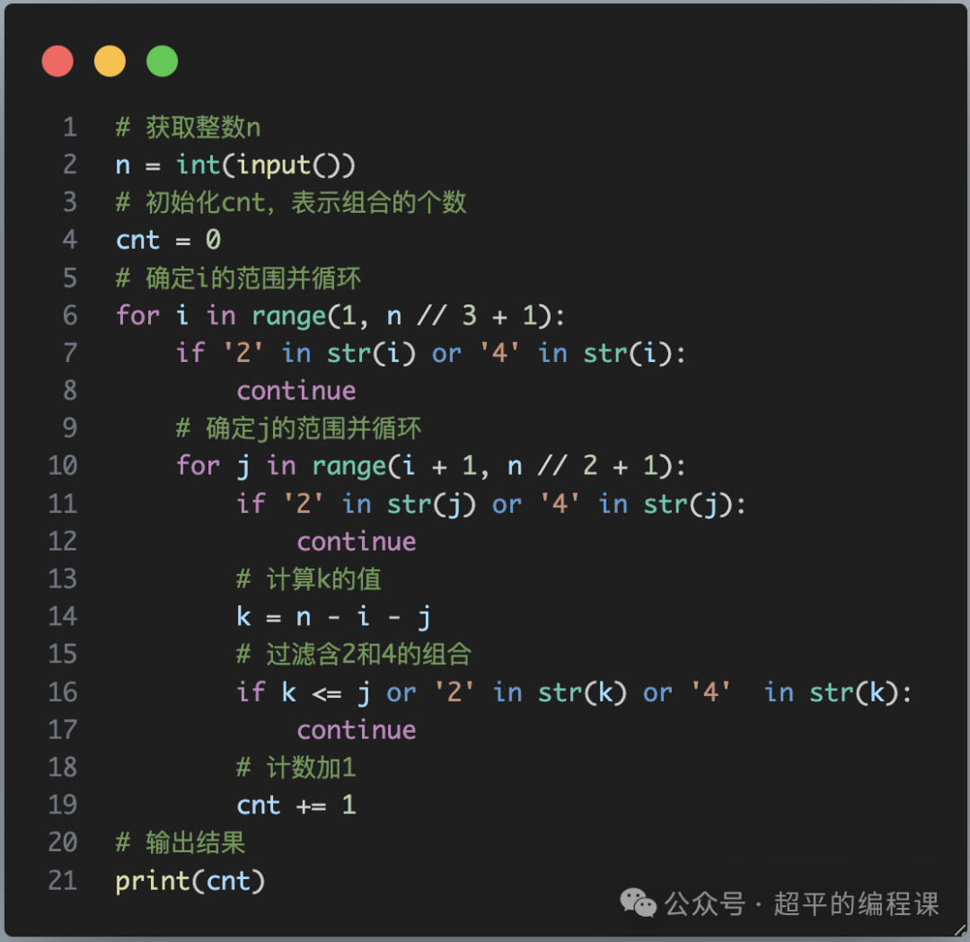Click line number 21 at the bottom
970x942 pixels.
click(62, 880)
